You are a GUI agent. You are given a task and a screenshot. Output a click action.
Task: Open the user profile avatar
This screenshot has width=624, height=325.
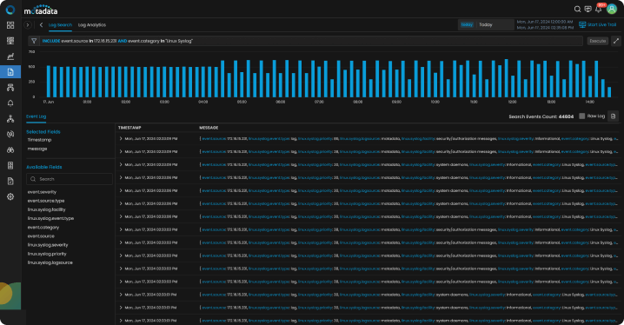click(612, 10)
